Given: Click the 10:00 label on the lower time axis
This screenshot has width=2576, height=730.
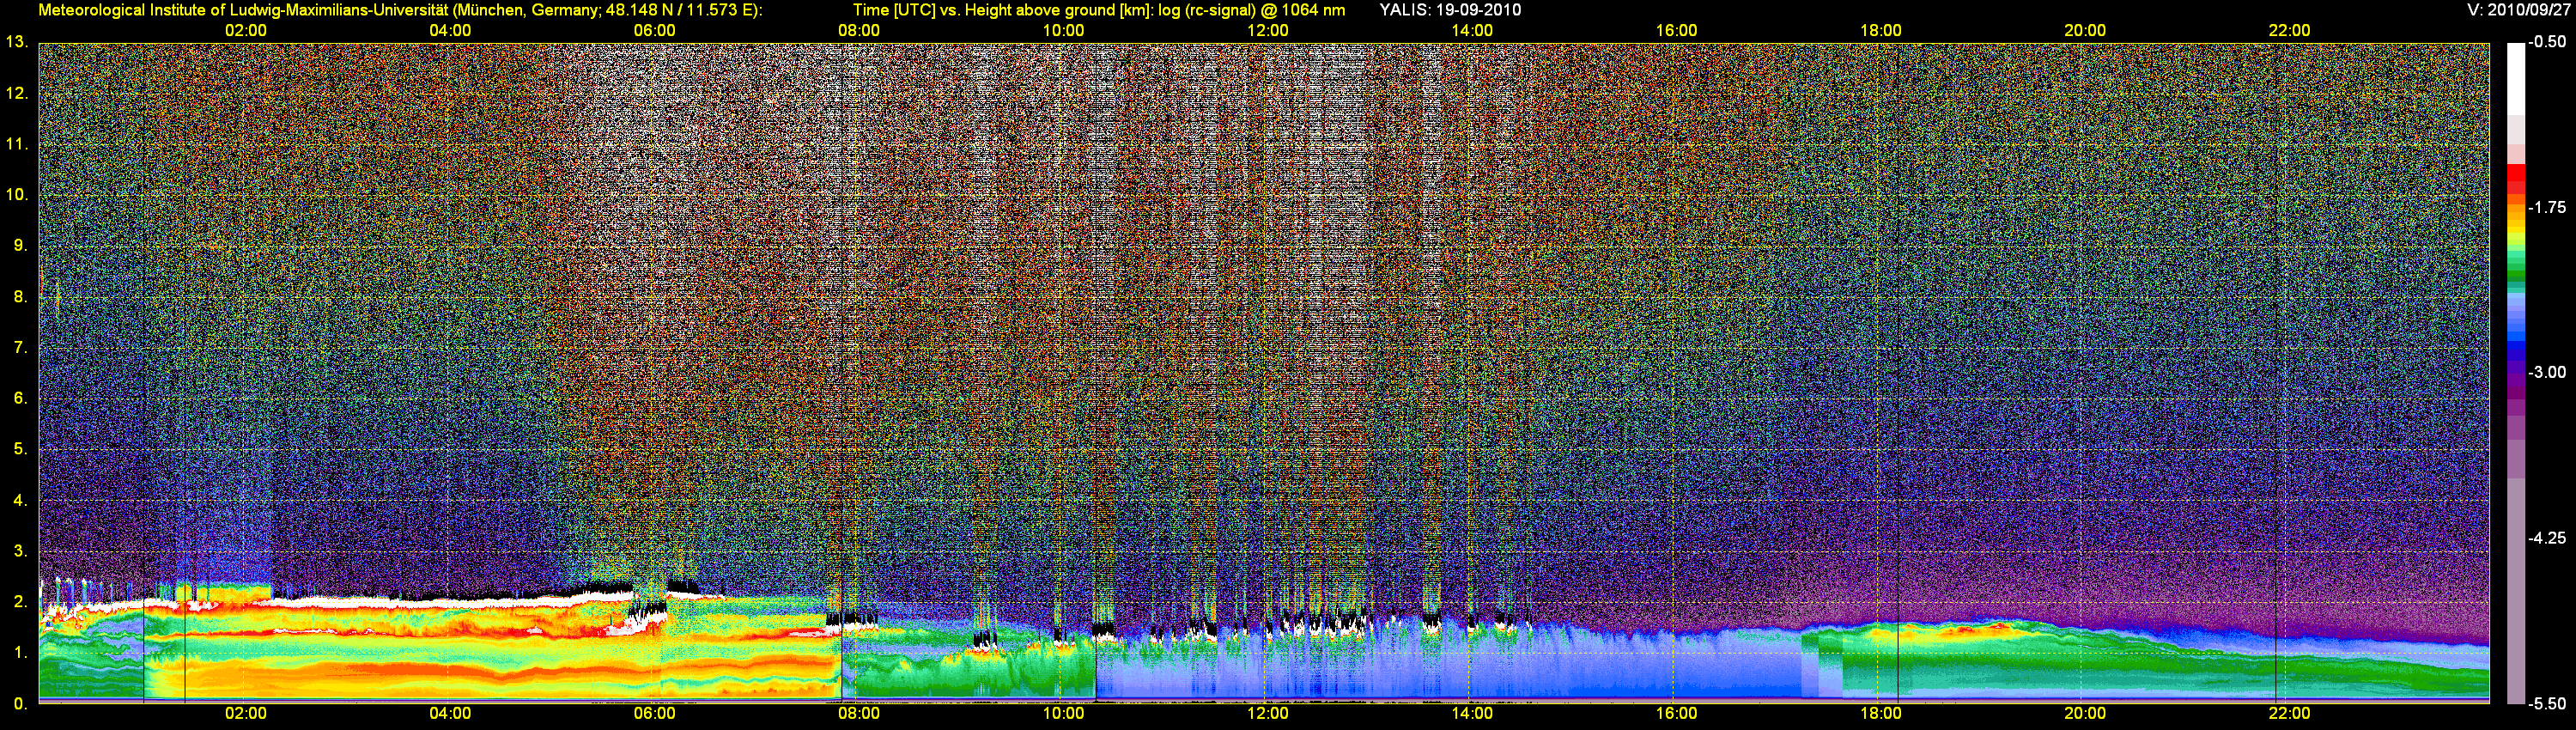Looking at the screenshot, I should pos(1063,714).
